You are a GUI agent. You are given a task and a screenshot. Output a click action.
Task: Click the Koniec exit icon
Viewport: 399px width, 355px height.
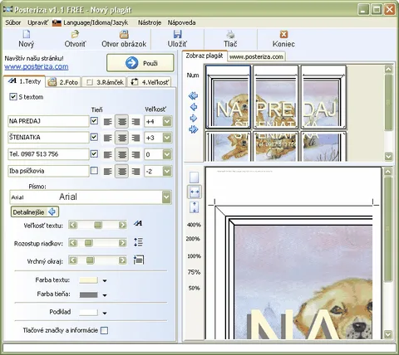(x=283, y=34)
